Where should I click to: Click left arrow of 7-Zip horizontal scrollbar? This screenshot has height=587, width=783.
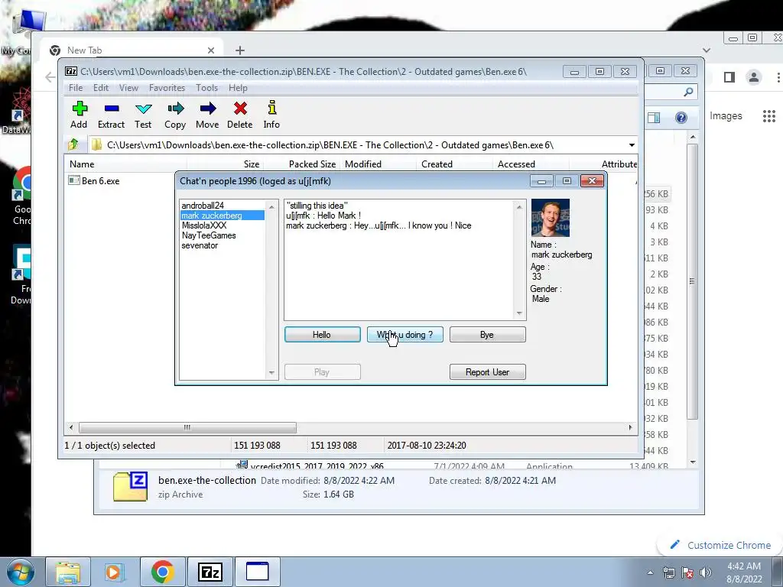[71, 428]
